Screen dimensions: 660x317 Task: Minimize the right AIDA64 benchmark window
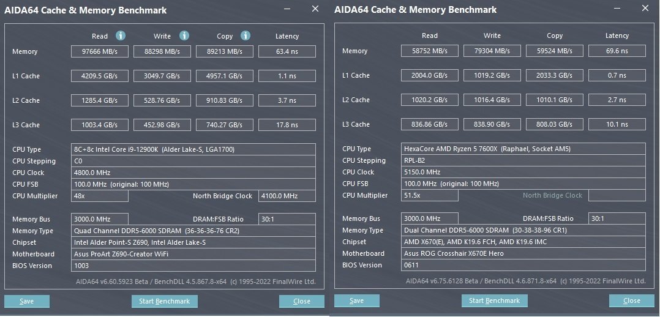click(618, 9)
